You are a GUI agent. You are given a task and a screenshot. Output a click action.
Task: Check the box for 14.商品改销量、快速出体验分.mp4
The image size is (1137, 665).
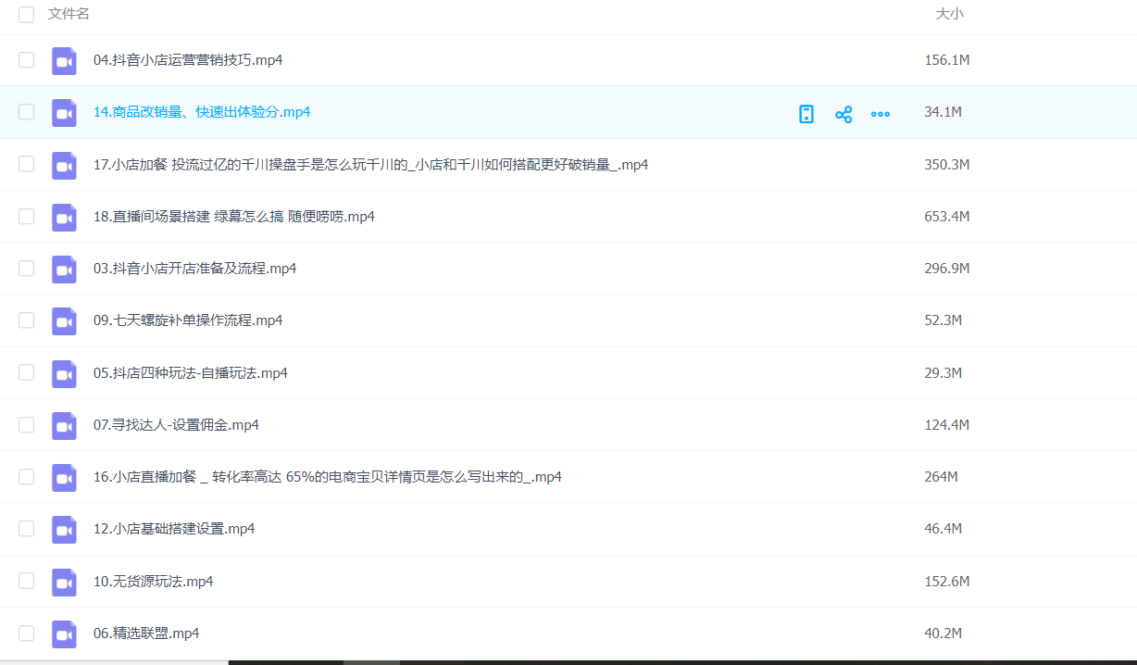click(26, 112)
